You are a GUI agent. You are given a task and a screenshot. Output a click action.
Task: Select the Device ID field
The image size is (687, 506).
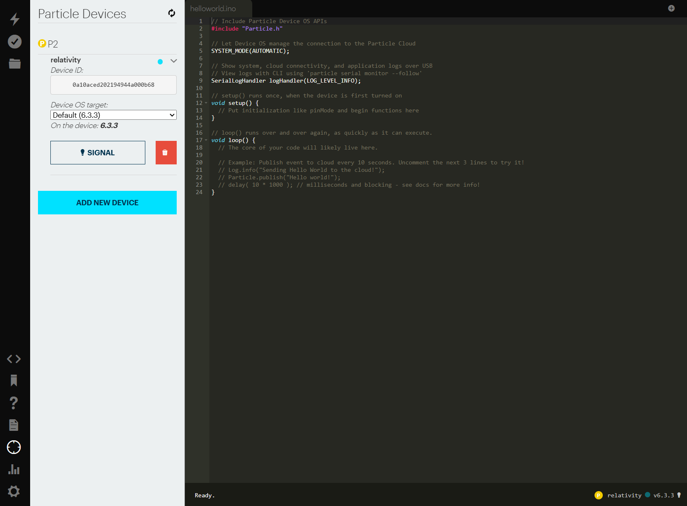click(x=113, y=85)
